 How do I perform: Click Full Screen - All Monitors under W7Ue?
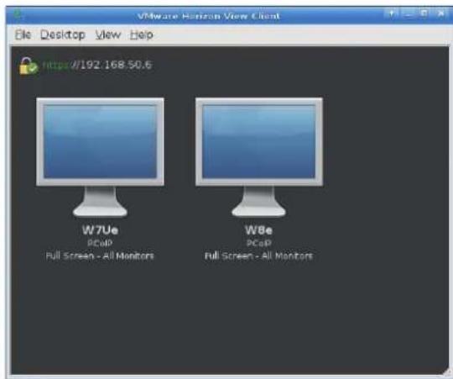click(100, 256)
